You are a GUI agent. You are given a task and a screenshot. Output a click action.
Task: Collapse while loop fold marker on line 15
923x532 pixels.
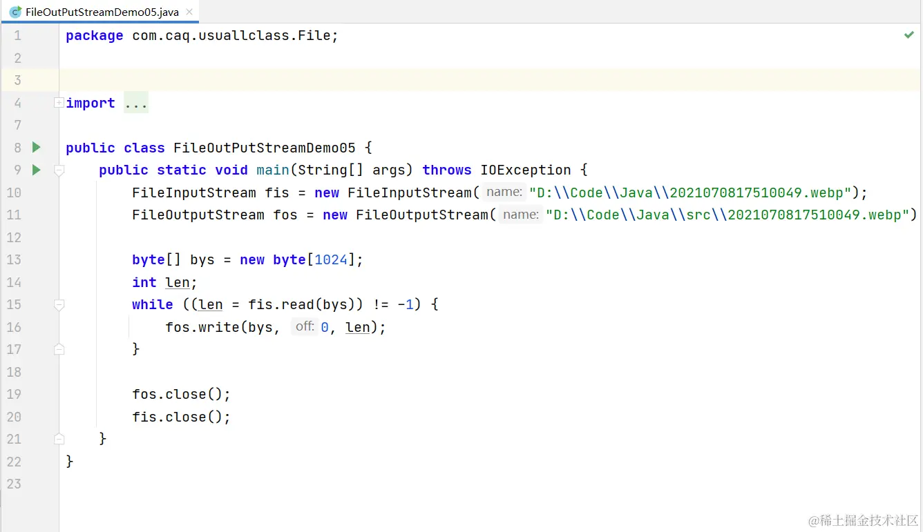click(x=59, y=304)
